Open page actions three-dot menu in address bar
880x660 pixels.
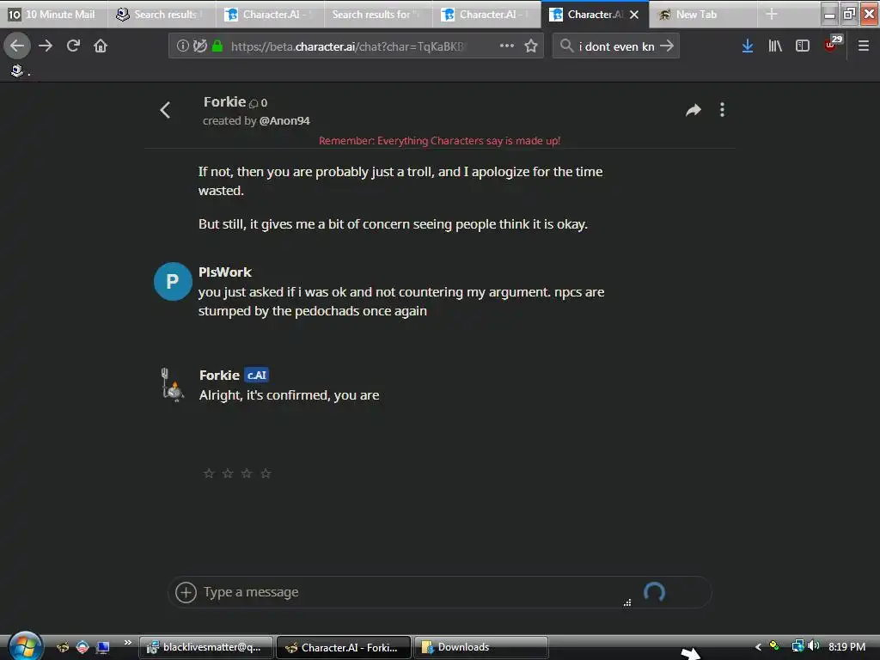[507, 46]
